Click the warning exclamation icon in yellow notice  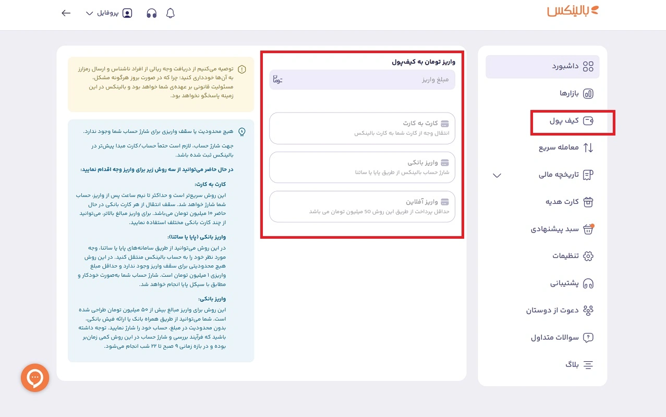point(242,69)
